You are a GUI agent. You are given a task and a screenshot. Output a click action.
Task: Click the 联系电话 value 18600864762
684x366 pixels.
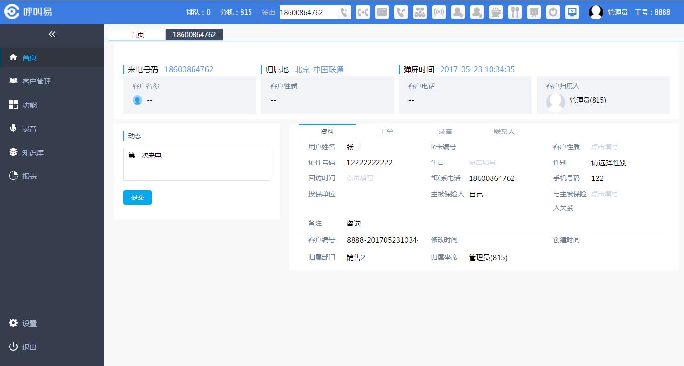pyautogui.click(x=492, y=178)
